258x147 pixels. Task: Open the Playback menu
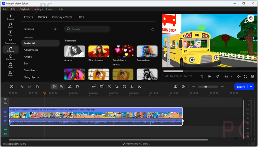pyautogui.click(x=25, y=9)
